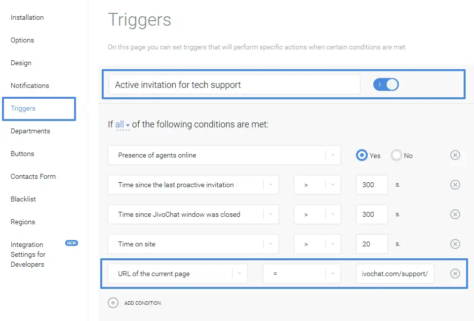
Task: Remove the 'URL of the current page' condition
Action: (455, 273)
